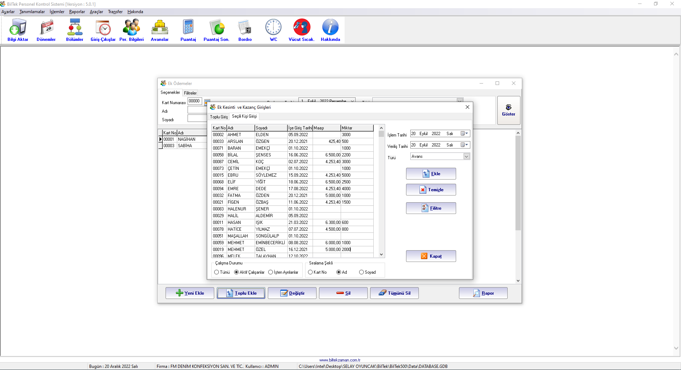The height and width of the screenshot is (370, 681).
Task: Click the Kapat button
Action: tap(431, 256)
